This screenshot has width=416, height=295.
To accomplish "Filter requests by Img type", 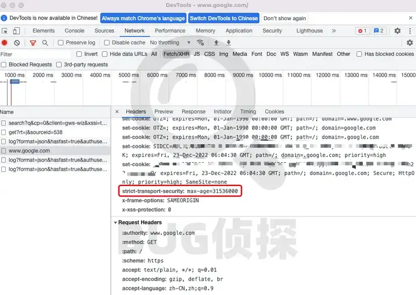I will point(224,54).
